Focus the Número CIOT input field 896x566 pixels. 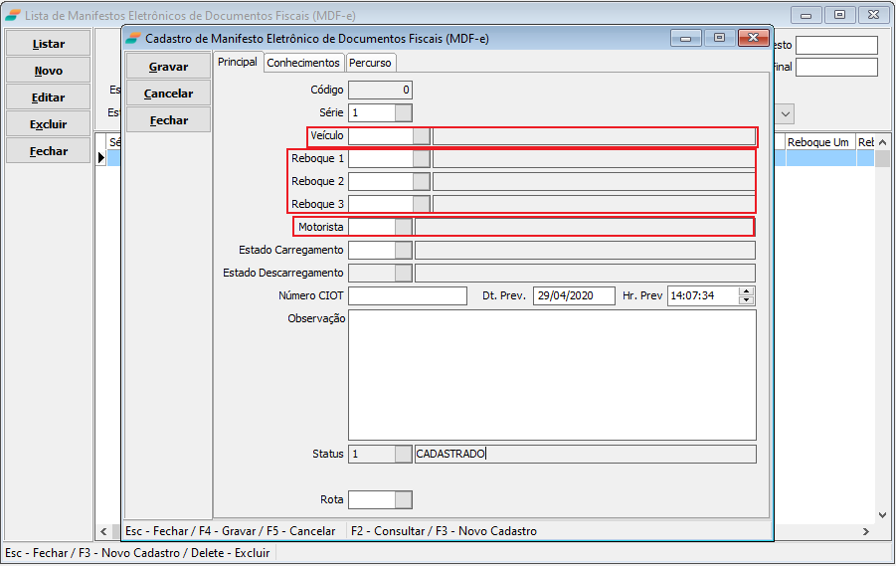click(x=407, y=296)
